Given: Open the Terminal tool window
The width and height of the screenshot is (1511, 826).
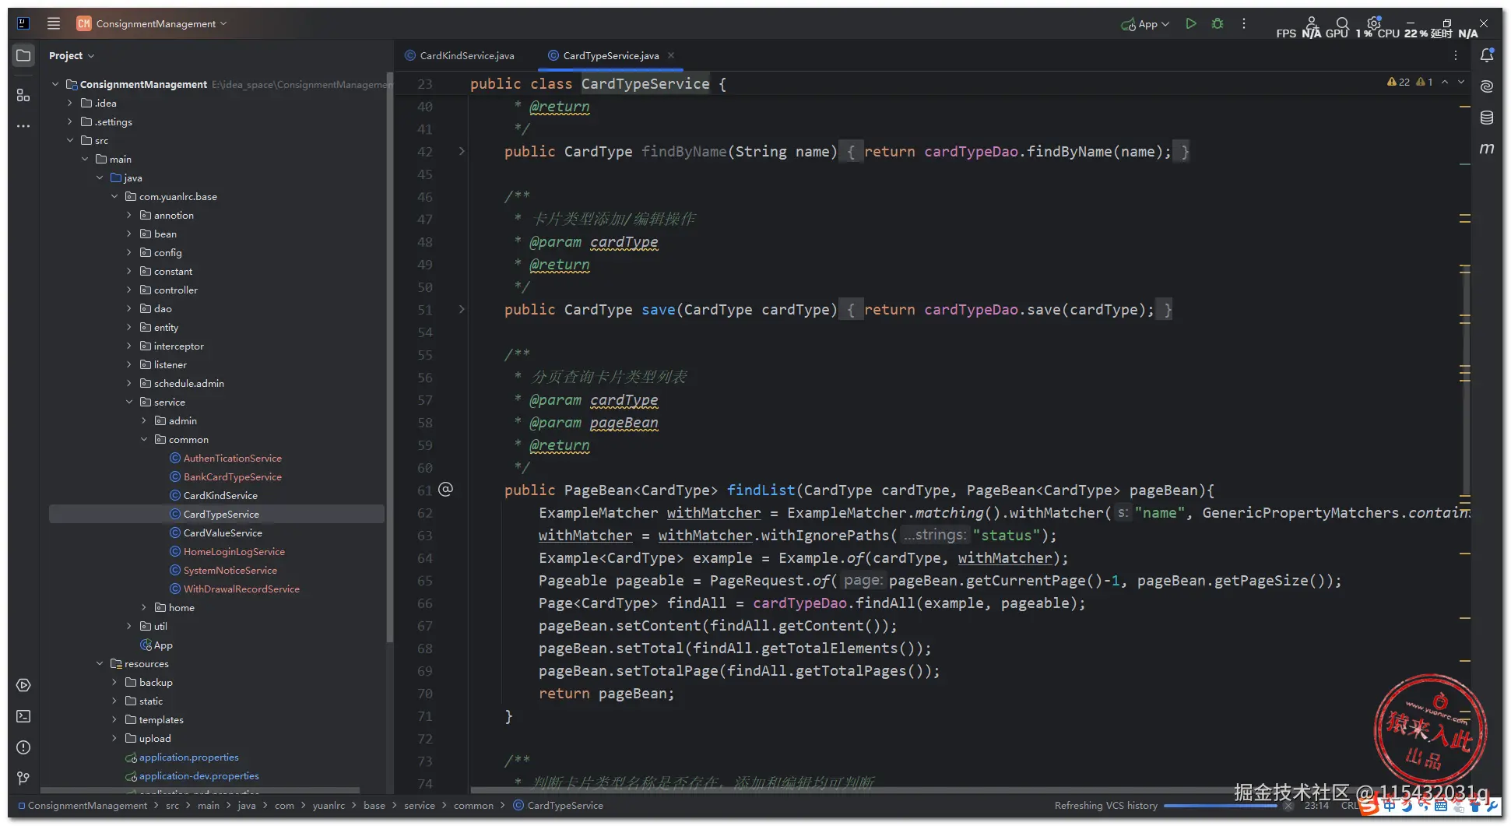Looking at the screenshot, I should click(23, 716).
